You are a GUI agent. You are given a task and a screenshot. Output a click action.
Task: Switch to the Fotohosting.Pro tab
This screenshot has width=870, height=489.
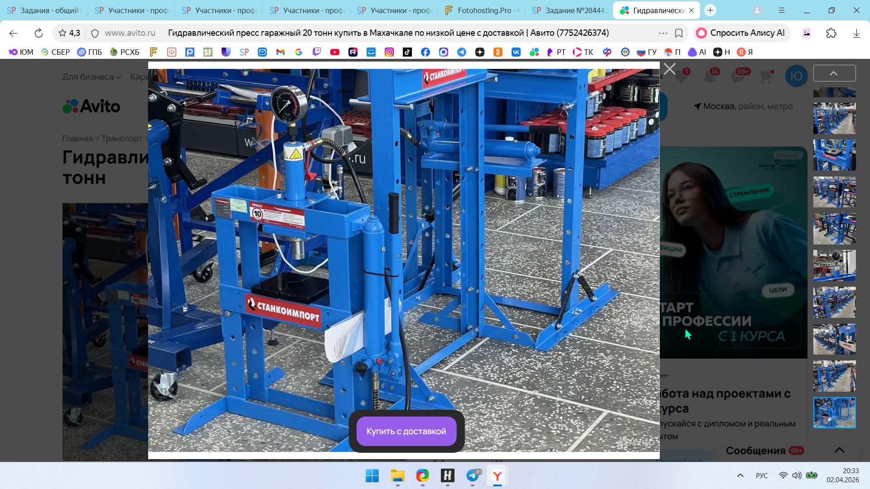tap(483, 10)
